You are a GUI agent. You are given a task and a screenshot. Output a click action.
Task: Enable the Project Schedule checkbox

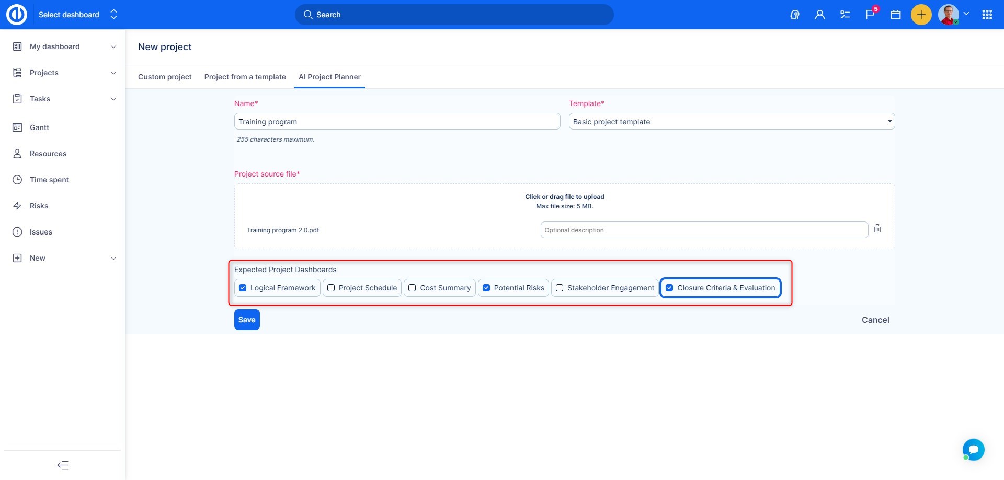pos(331,288)
